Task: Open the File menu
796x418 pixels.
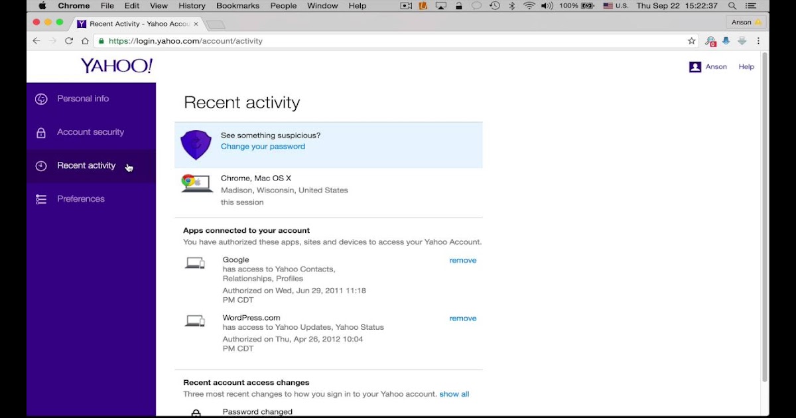Action: [x=107, y=6]
